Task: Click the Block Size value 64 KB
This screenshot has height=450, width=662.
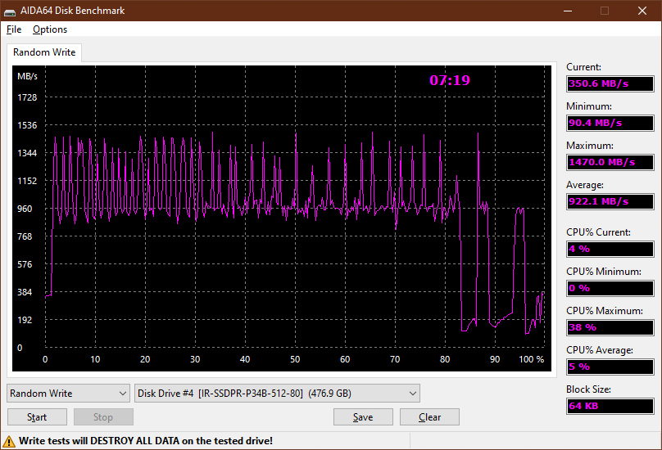Action: coord(610,406)
